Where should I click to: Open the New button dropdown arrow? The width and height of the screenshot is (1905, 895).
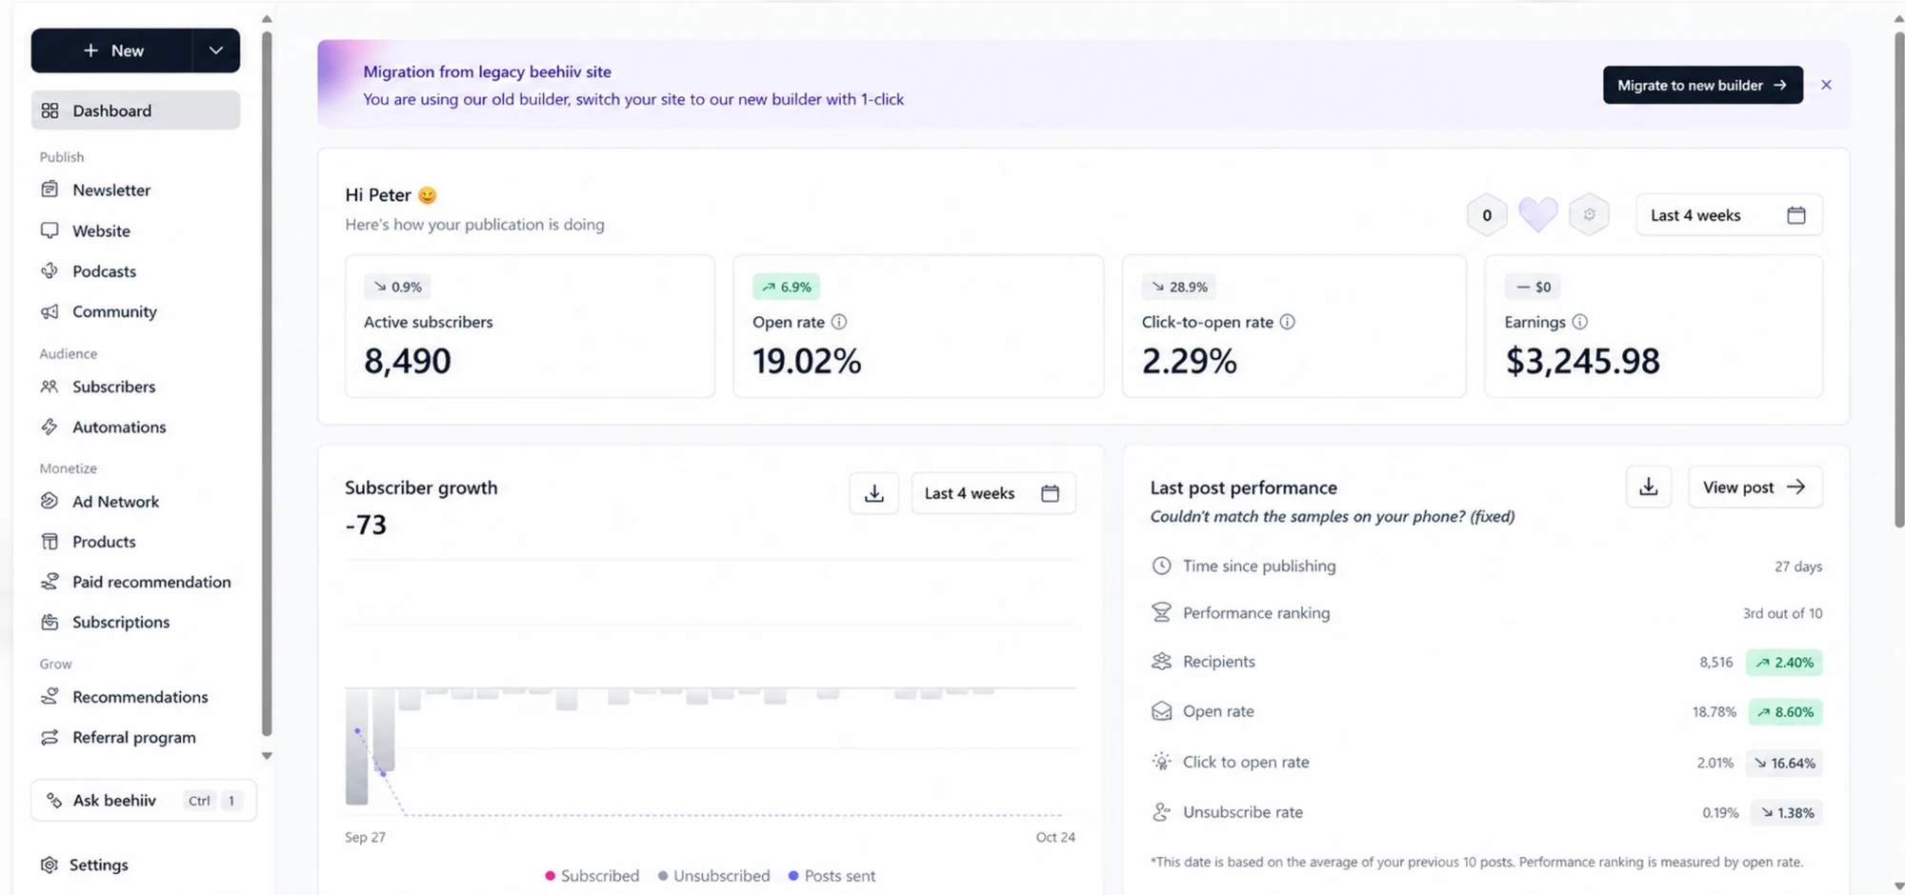click(x=216, y=50)
